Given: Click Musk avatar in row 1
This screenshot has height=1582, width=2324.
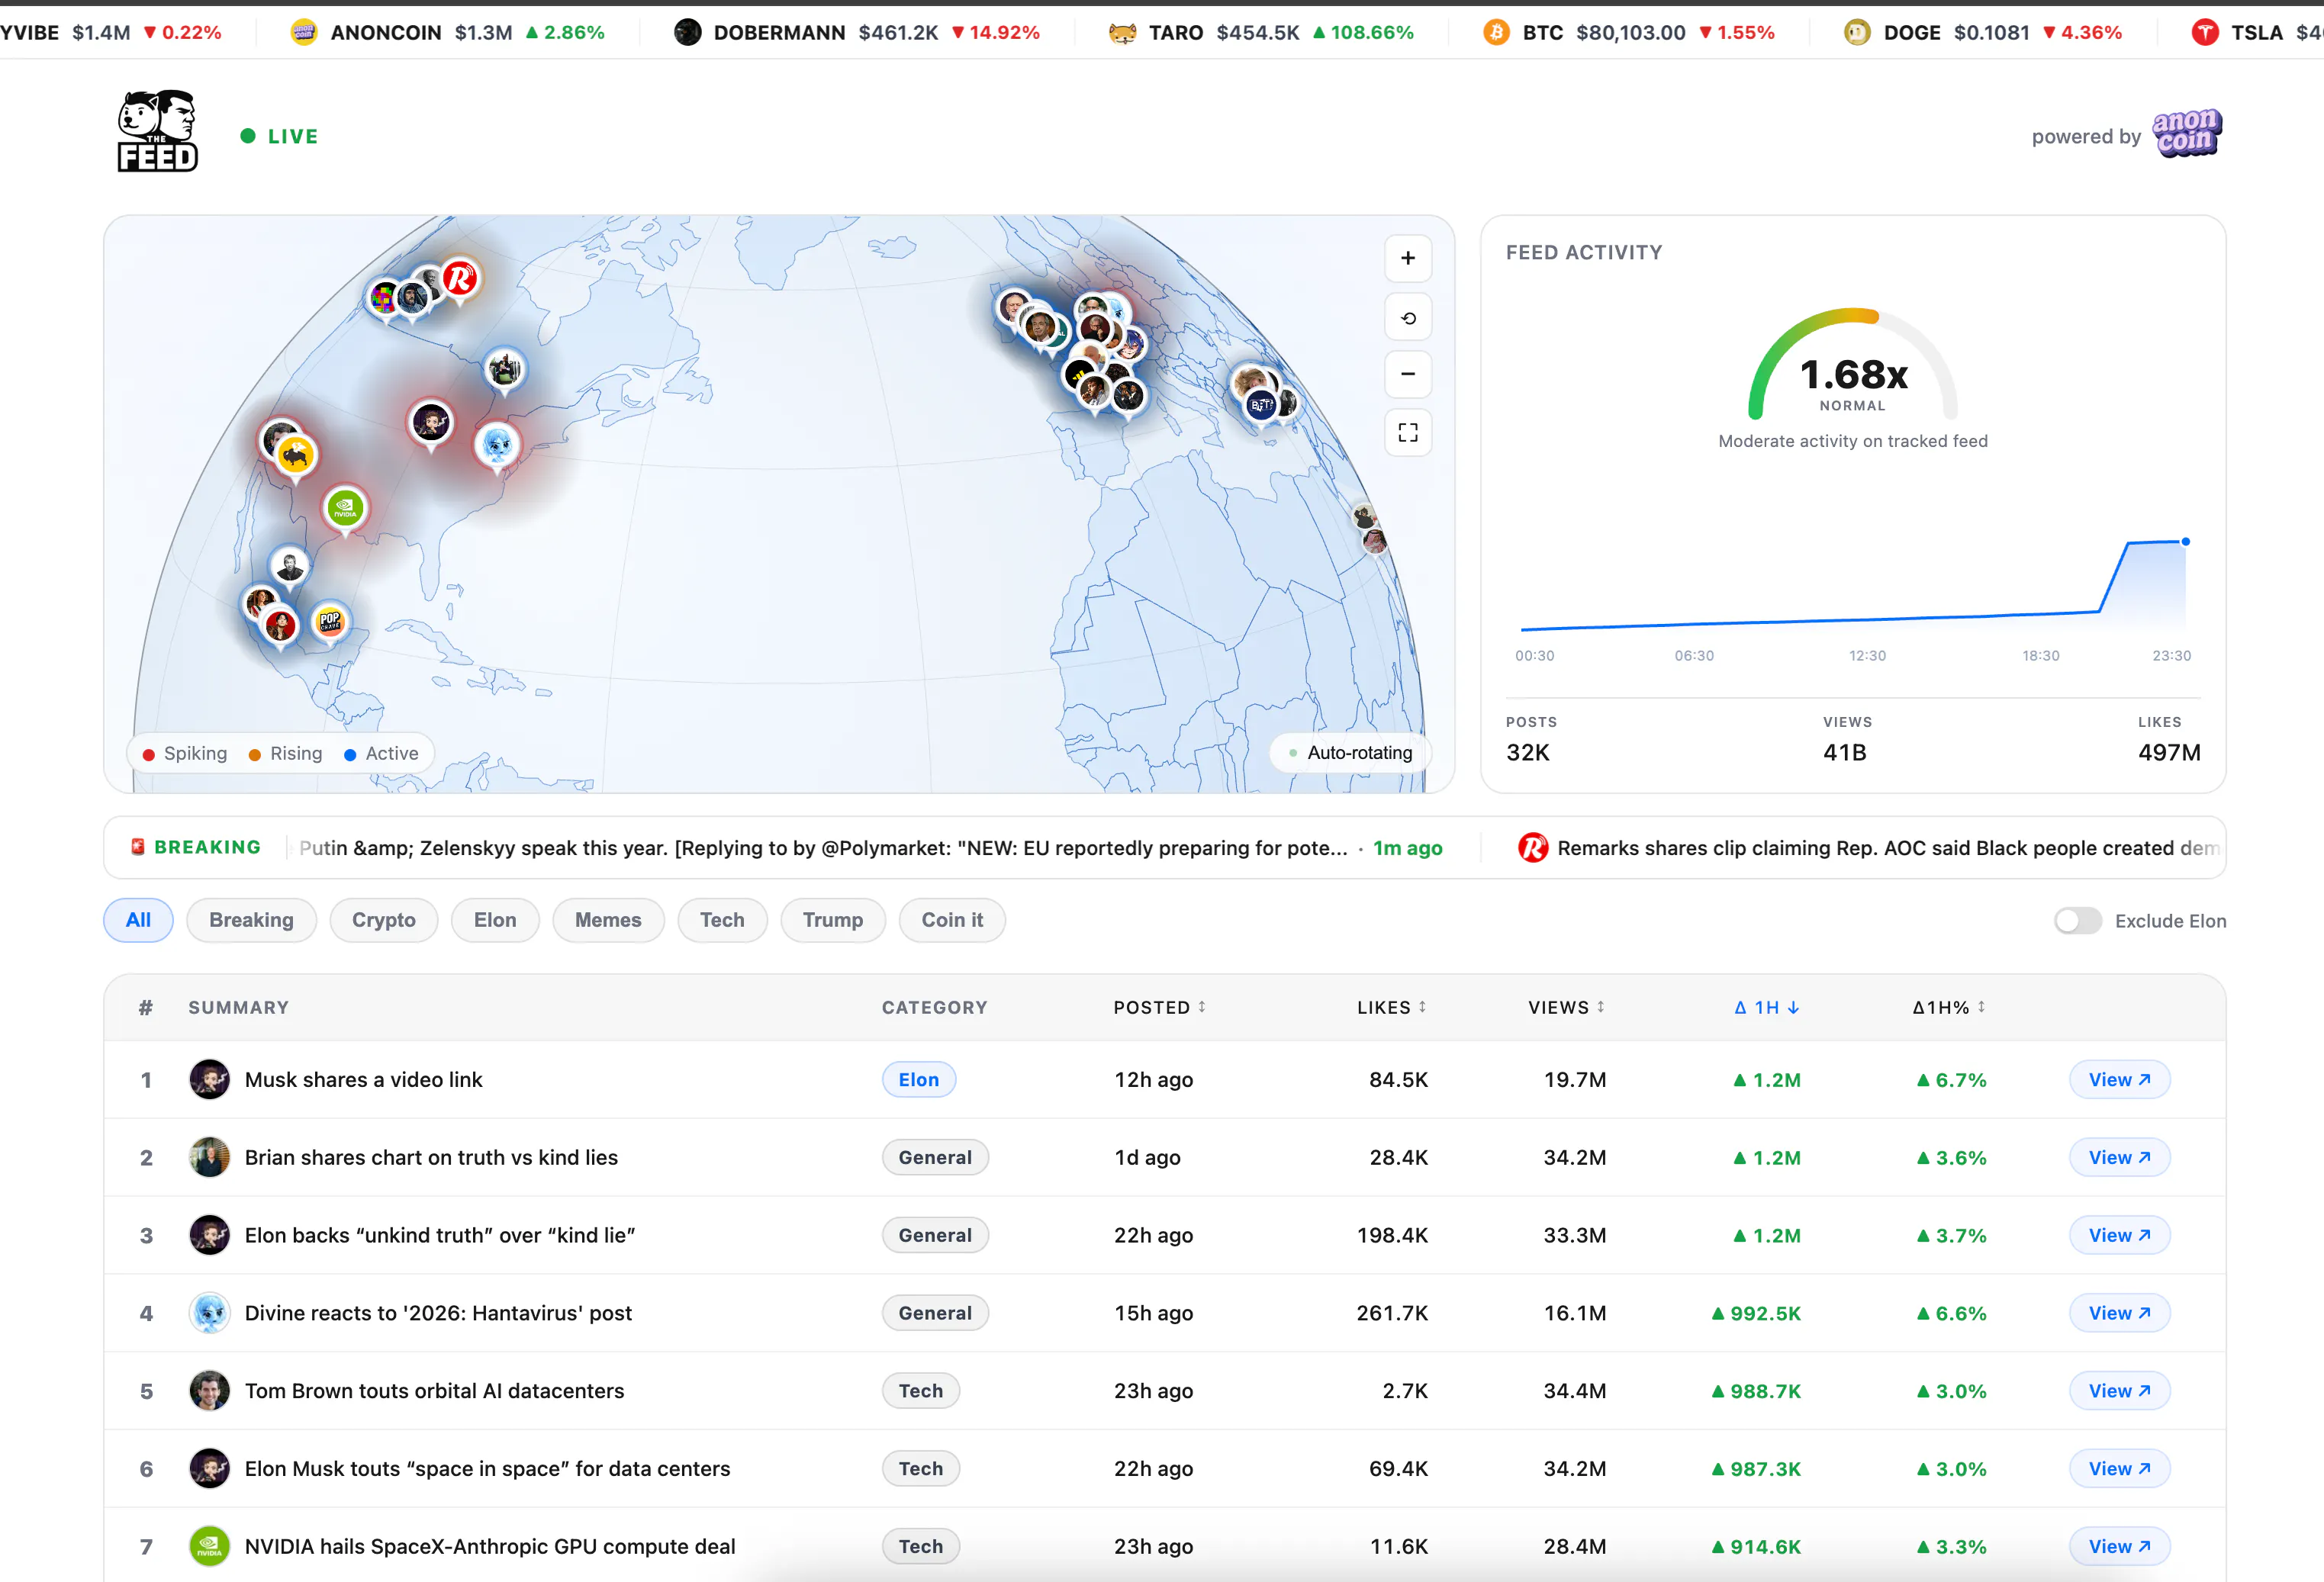Looking at the screenshot, I should 210,1079.
